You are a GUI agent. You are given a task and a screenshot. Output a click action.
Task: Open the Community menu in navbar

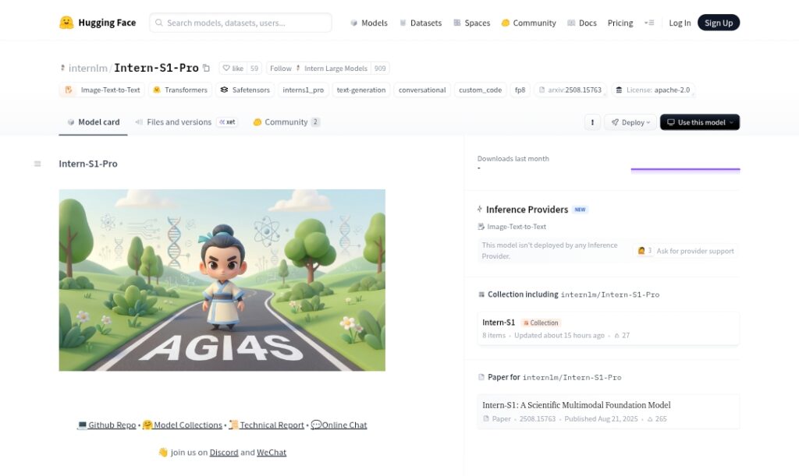pos(528,23)
